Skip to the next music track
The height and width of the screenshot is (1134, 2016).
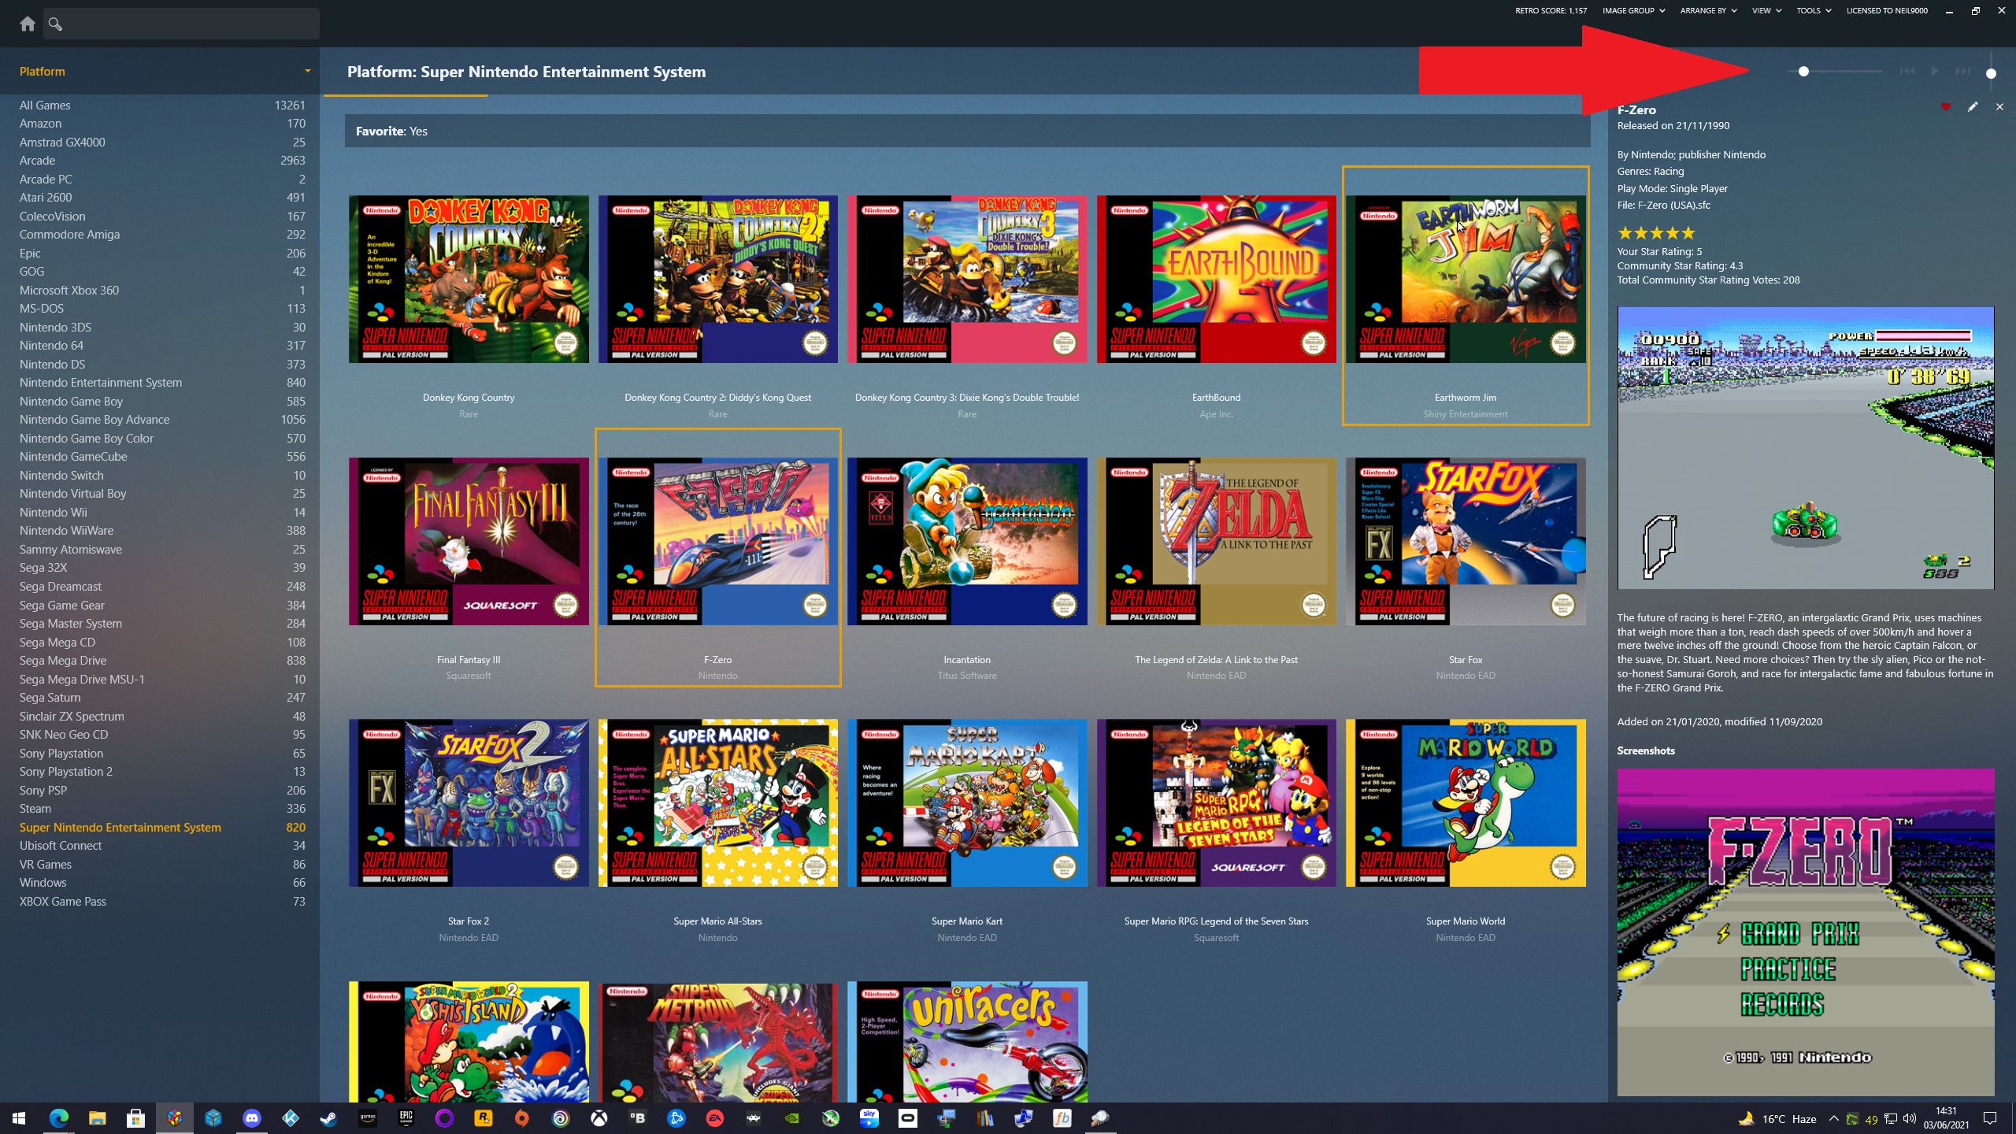1962,72
